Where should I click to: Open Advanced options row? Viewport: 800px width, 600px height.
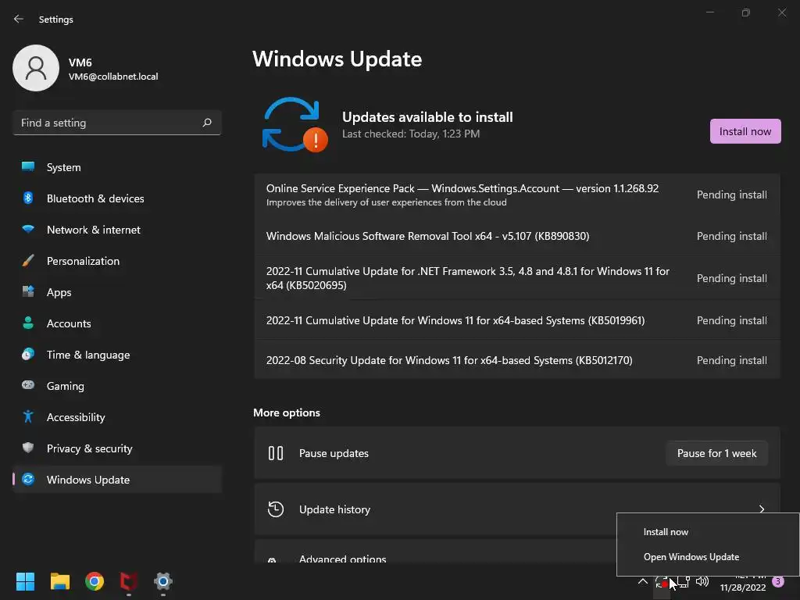coord(435,552)
